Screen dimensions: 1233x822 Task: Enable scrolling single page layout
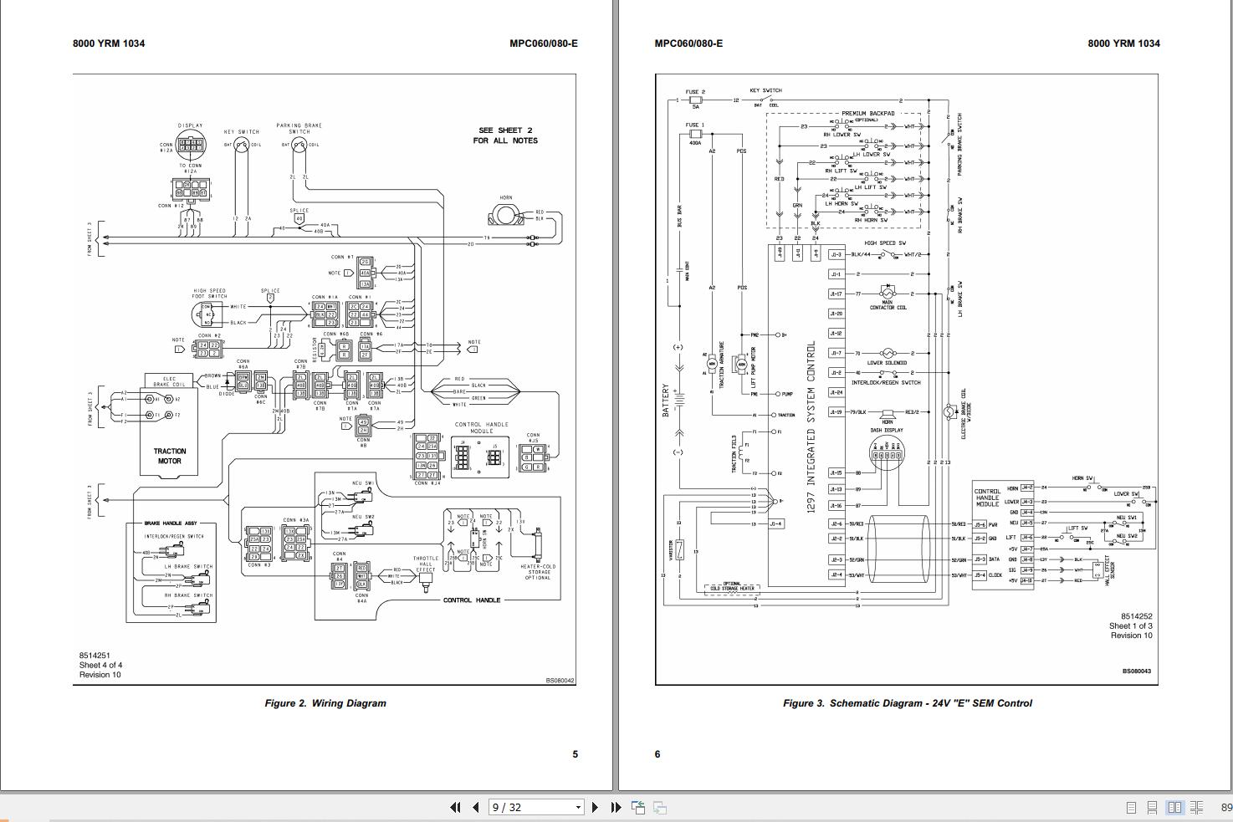pos(1153,808)
